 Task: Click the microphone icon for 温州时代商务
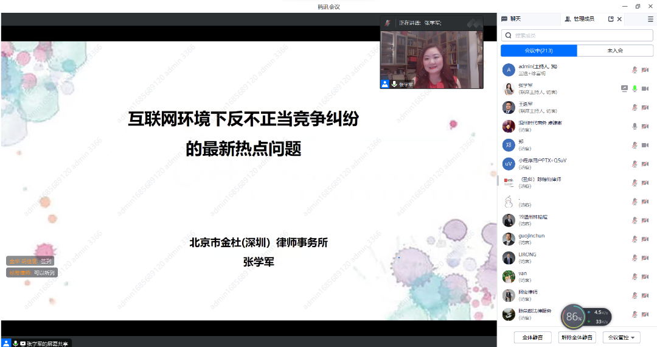[x=634, y=126]
